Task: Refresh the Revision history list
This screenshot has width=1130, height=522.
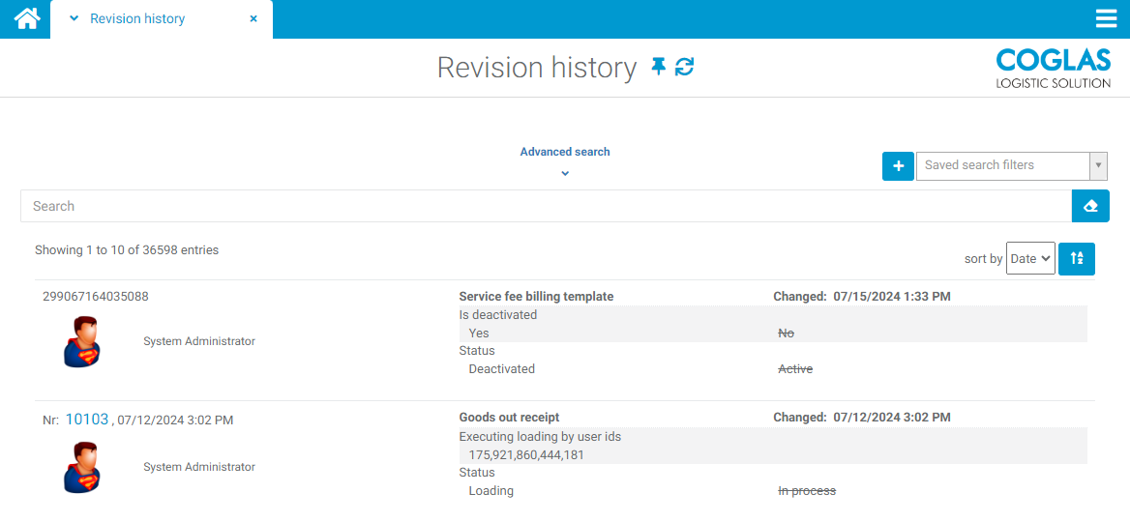Action: [x=685, y=67]
